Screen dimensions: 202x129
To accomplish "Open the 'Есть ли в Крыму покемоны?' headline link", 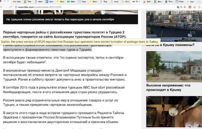I will tap(170, 45).
